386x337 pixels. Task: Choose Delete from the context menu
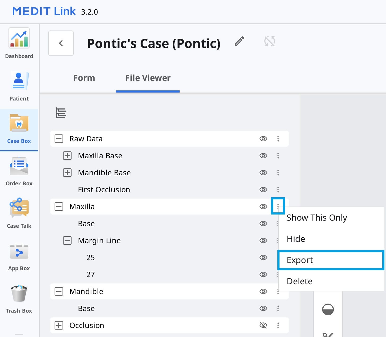[x=331, y=281]
